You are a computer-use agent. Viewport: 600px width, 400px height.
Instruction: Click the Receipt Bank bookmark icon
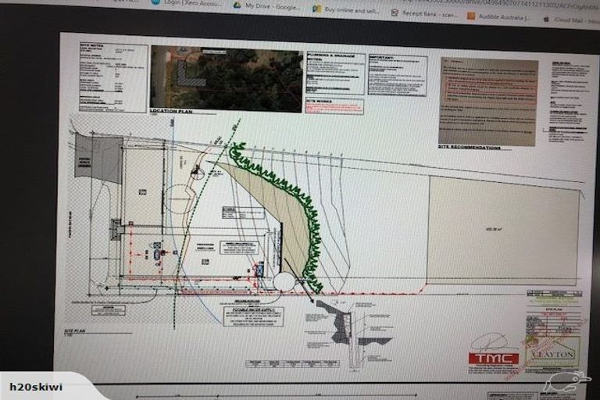point(395,12)
